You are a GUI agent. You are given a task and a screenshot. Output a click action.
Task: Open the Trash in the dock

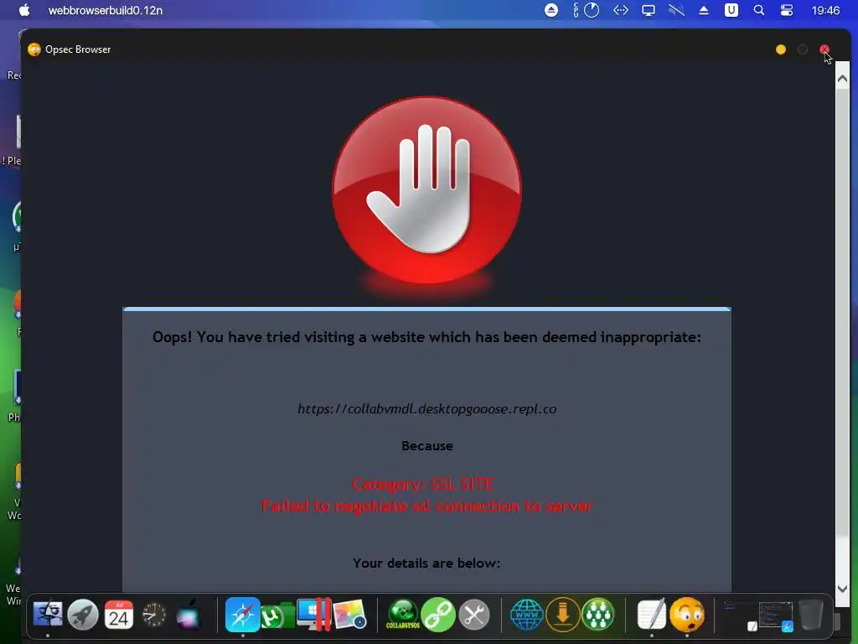(811, 615)
